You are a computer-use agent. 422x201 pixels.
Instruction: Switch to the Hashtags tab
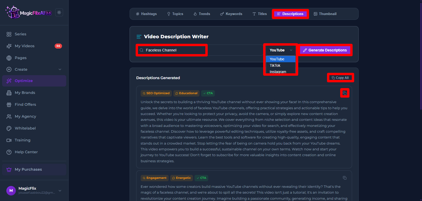146,14
